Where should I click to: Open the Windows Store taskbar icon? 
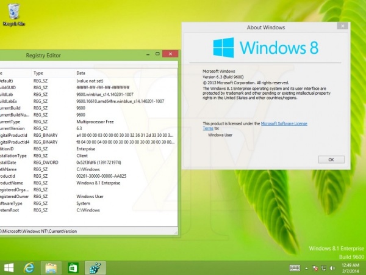73,268
